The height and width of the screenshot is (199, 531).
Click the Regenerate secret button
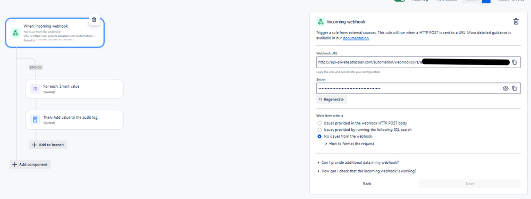pos(332,99)
